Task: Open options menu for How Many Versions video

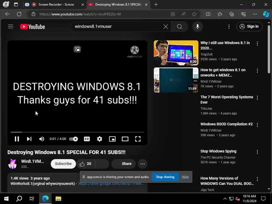Action: point(257,179)
